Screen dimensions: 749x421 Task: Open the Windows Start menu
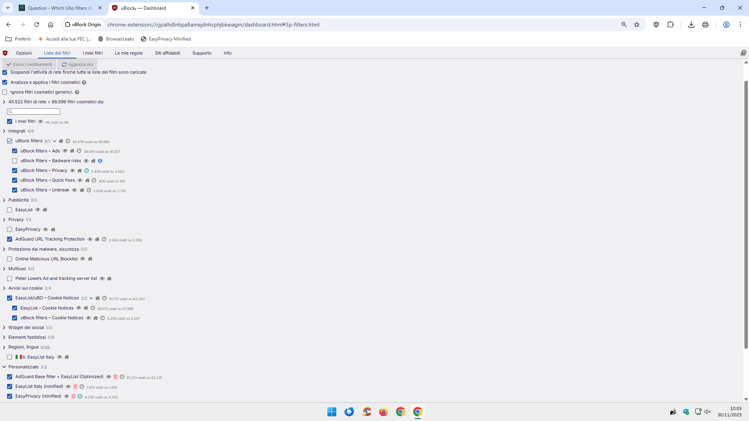pyautogui.click(x=332, y=412)
